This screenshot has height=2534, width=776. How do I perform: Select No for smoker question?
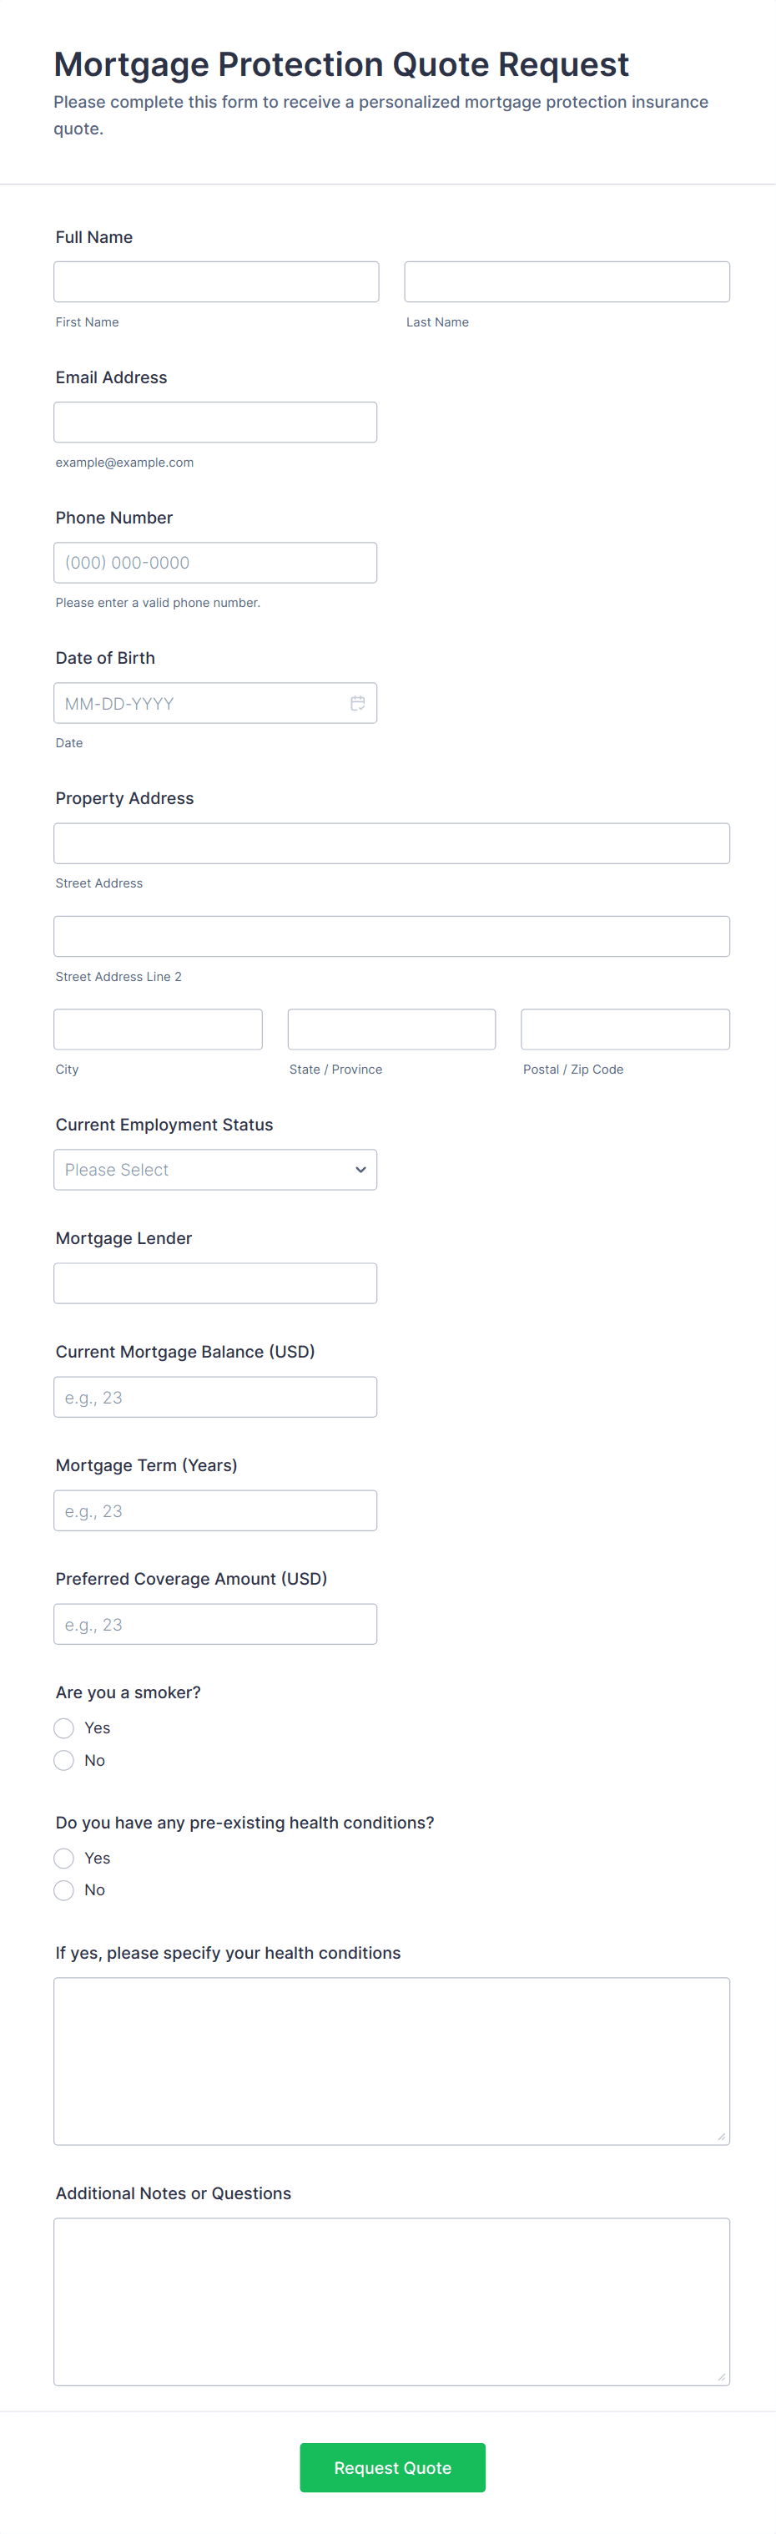point(64,1761)
